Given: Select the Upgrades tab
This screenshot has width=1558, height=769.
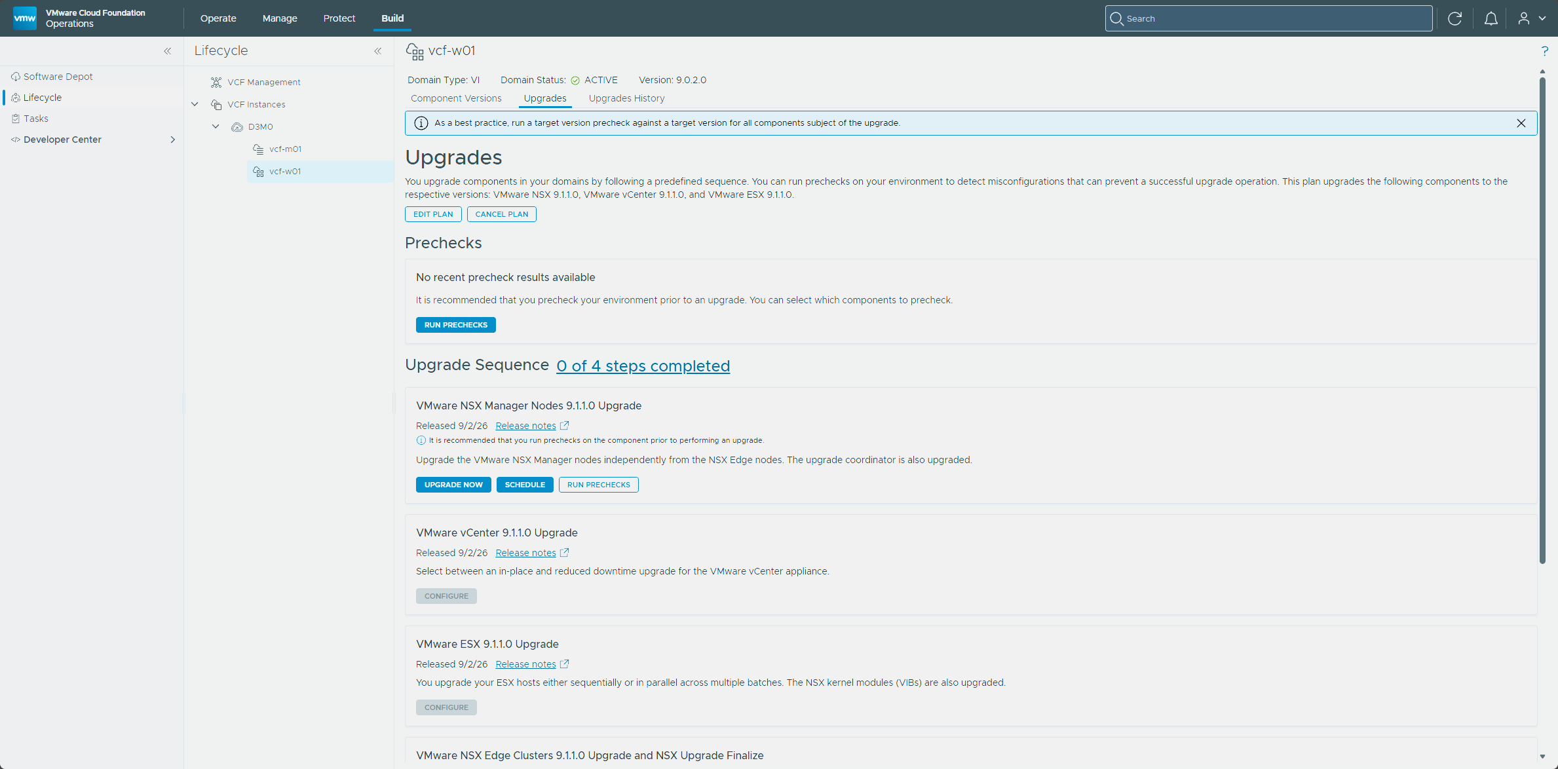Looking at the screenshot, I should (544, 98).
